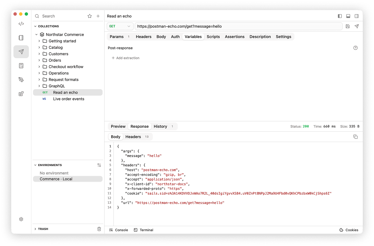Viewport: 374px width, 246px height.
Task: Select the Commerce · Local environment
Action: 68,179
